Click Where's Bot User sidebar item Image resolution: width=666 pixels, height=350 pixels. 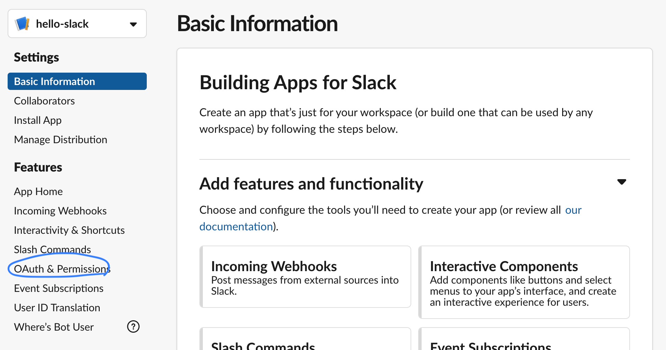tap(54, 327)
